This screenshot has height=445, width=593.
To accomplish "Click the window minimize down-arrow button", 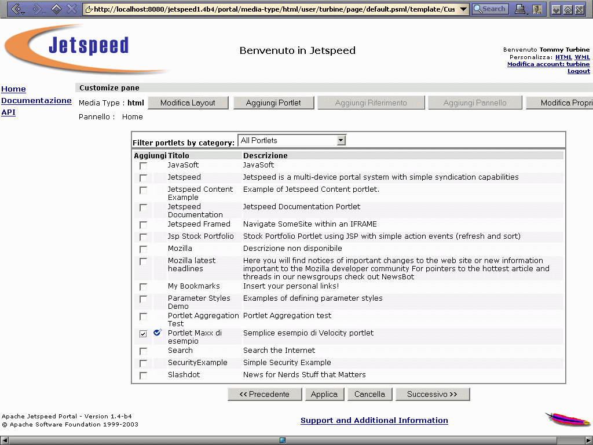I will click(x=556, y=9).
